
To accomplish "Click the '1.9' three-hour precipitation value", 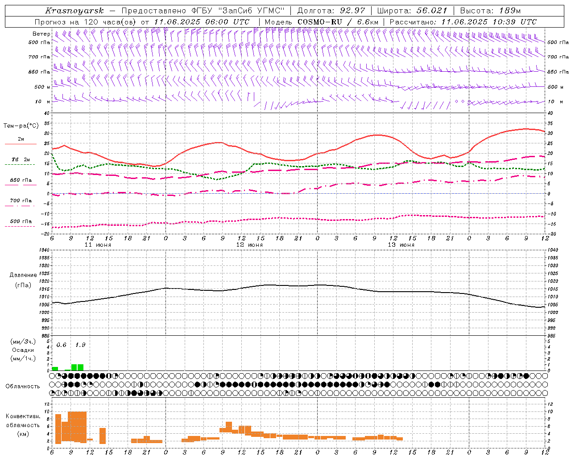I will click(80, 345).
